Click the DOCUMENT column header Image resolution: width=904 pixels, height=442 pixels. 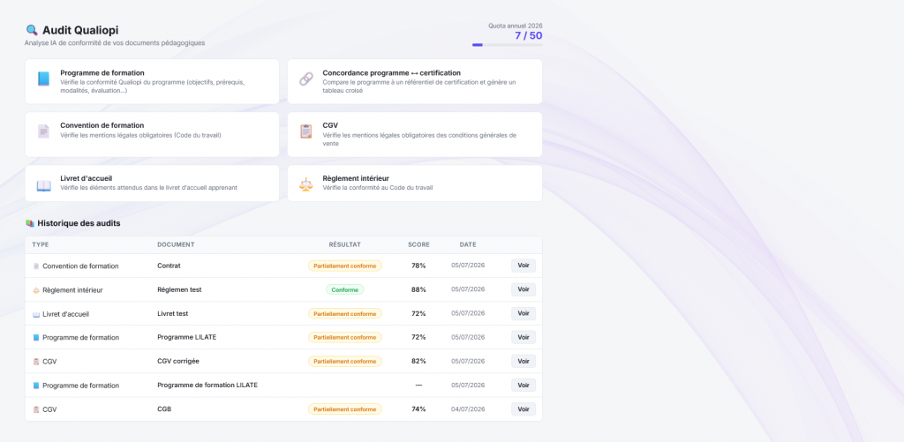(176, 245)
